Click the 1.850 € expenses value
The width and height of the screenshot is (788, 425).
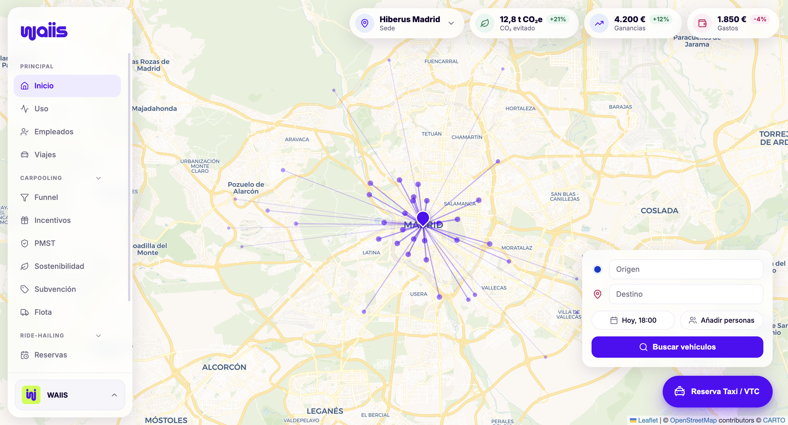tap(732, 20)
